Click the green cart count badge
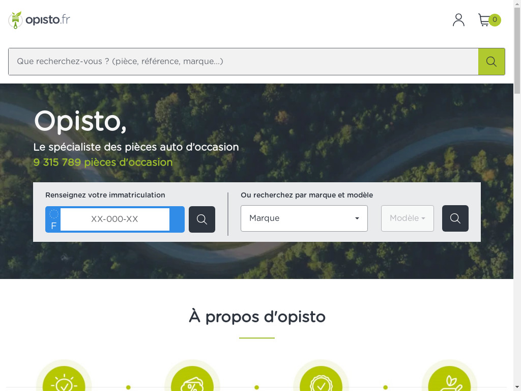 (495, 20)
